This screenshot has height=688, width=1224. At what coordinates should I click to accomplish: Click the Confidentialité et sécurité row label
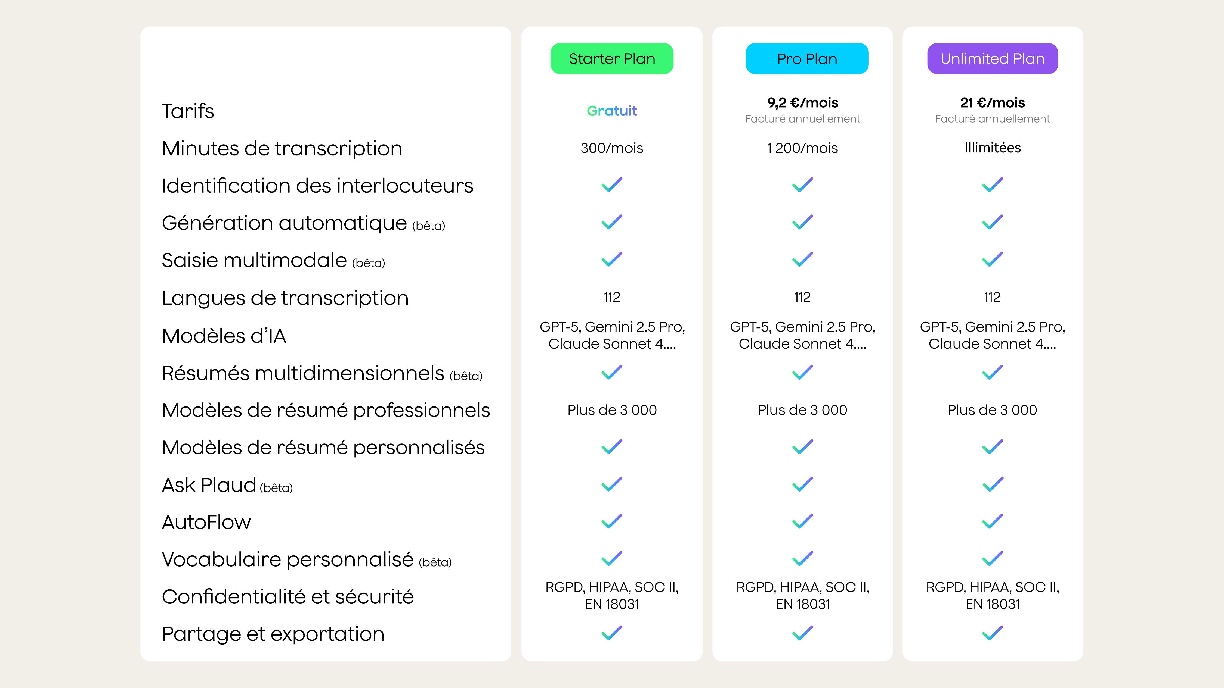[288, 596]
